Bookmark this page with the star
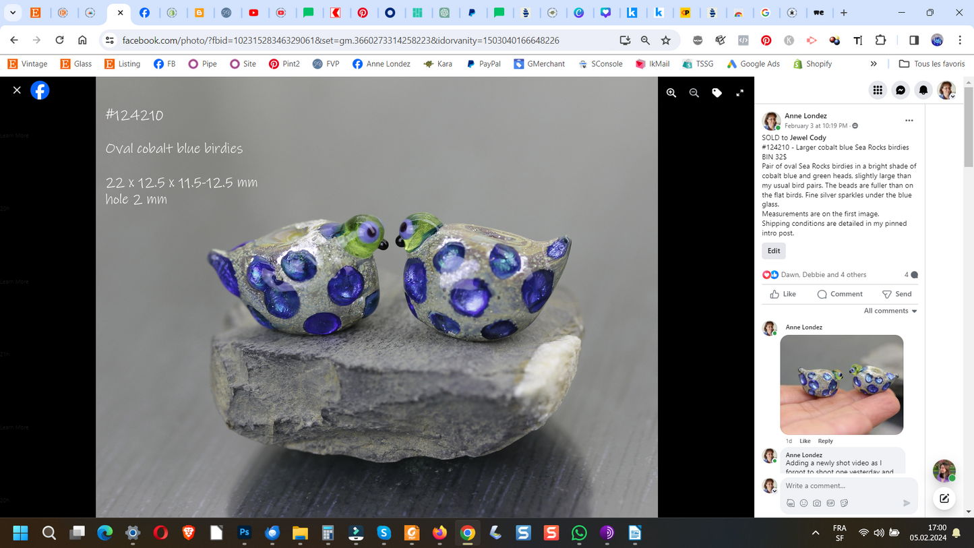This screenshot has width=974, height=548. point(666,40)
